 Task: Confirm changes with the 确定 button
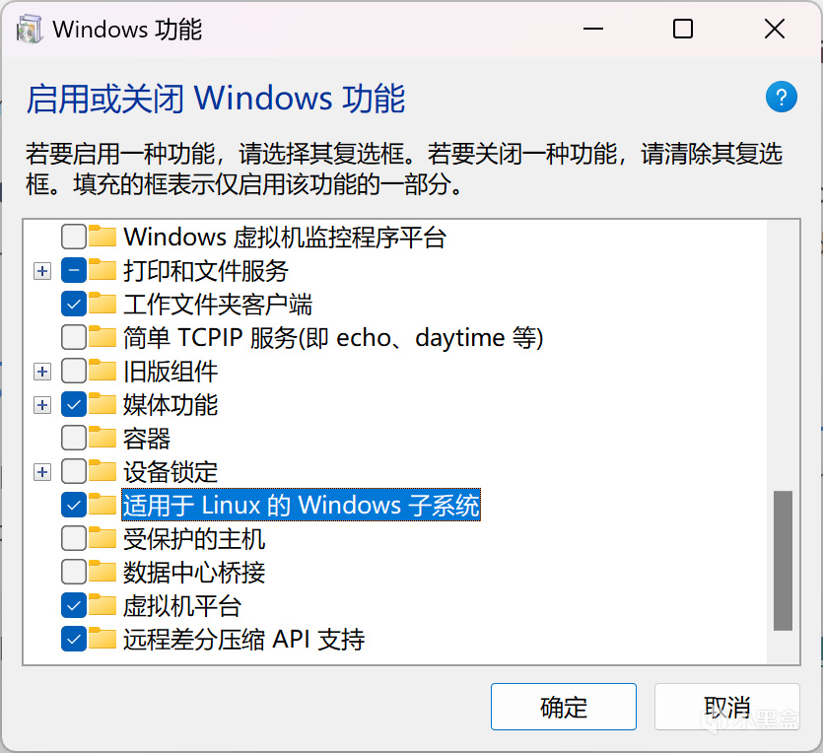click(x=563, y=707)
